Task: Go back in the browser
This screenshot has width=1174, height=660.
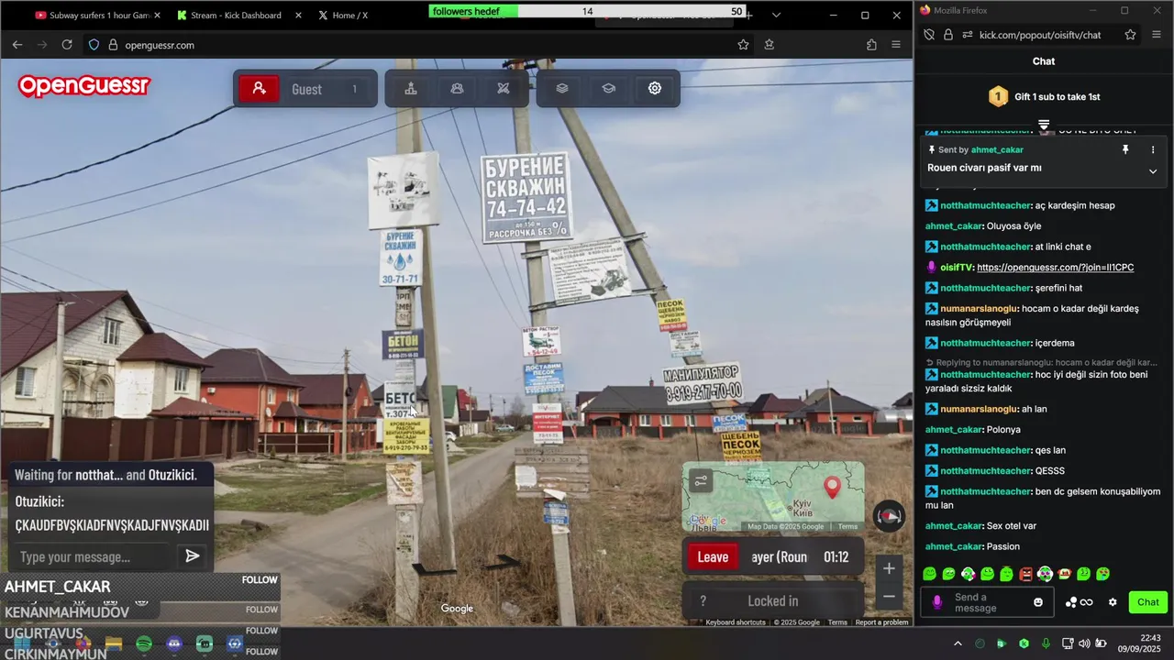Action: [x=17, y=45]
